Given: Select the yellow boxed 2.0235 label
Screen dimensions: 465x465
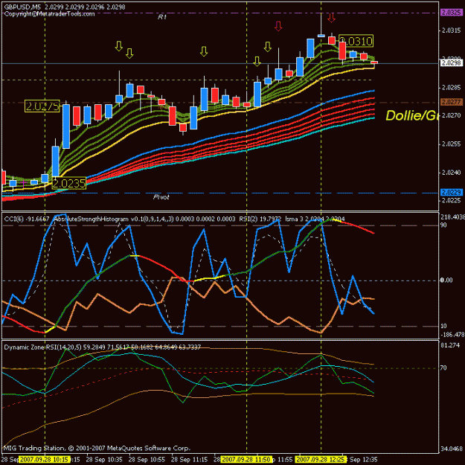Looking at the screenshot, I should point(68,183).
